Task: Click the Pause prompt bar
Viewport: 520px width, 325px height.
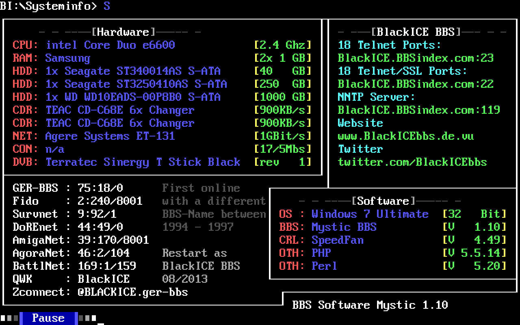Action: [x=48, y=318]
